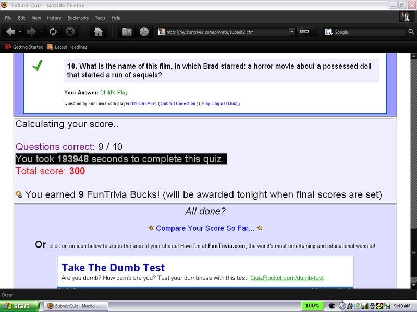Click Compare Your Score So Far link

[205, 228]
